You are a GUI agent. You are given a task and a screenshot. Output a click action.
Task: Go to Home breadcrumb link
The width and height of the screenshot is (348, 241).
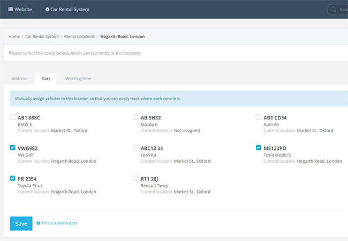(x=14, y=36)
